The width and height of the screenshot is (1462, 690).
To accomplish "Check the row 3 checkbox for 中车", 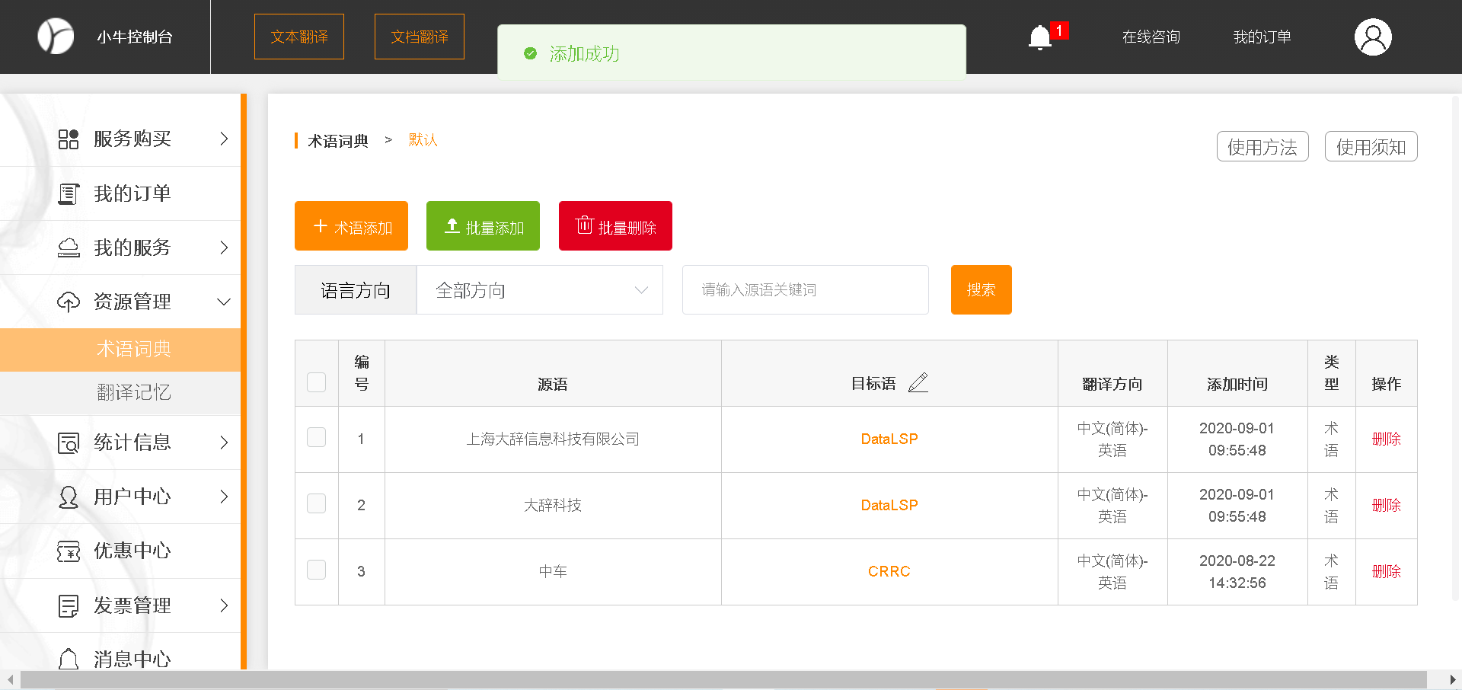I will click(317, 570).
